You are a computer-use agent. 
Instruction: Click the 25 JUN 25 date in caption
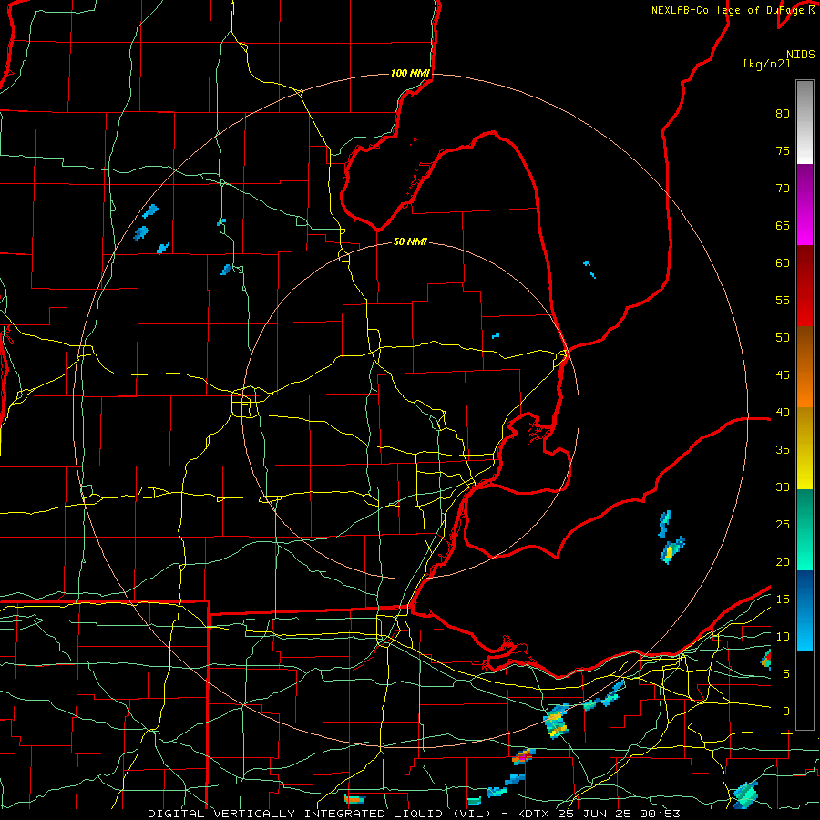click(x=596, y=814)
